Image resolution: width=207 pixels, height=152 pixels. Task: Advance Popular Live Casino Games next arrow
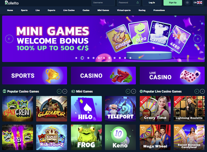tap(202, 91)
